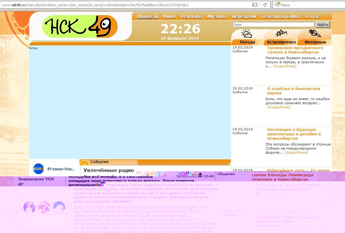This screenshot has width=345, height=233.
Task: Switch to the Погода tab label
Action: click(247, 42)
